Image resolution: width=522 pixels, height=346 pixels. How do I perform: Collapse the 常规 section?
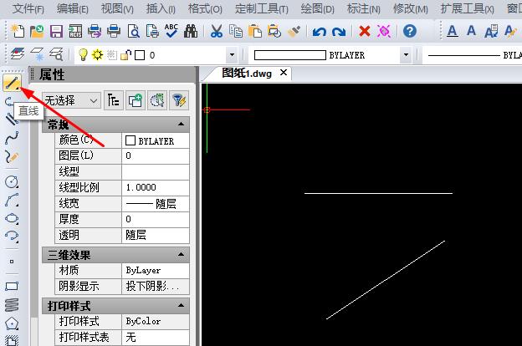(181, 124)
